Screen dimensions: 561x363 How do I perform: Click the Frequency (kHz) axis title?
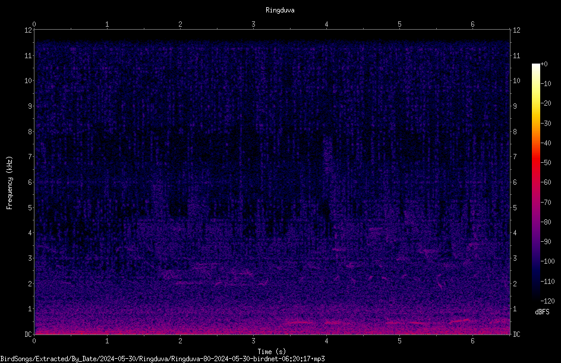click(10, 183)
